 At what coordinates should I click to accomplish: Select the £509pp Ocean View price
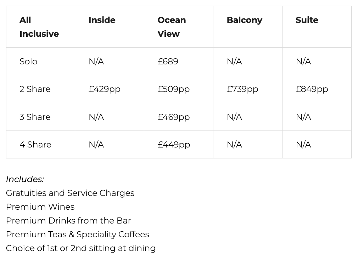(174, 89)
